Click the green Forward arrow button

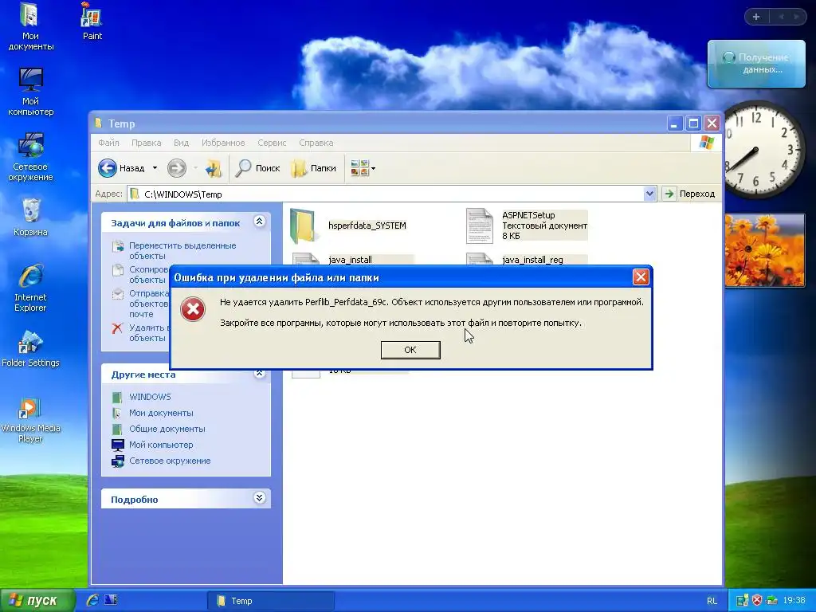[176, 168]
